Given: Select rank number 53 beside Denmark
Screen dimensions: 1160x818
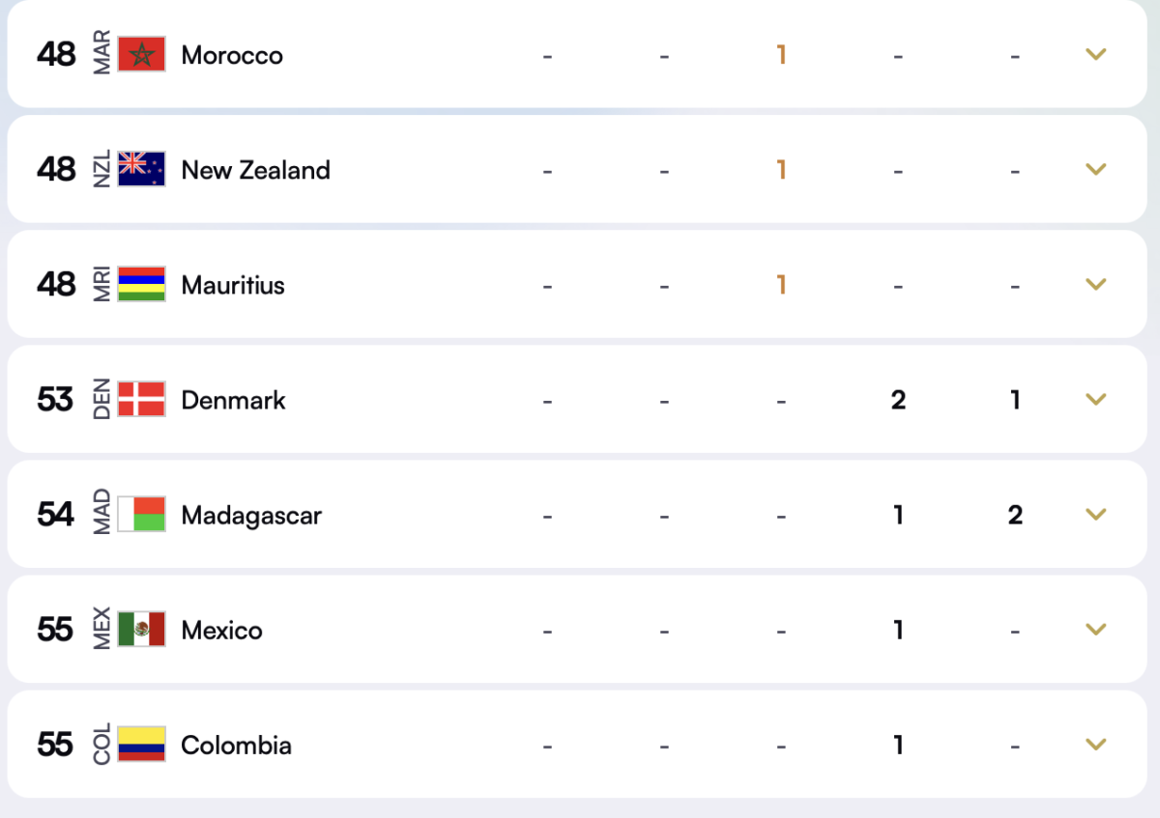Looking at the screenshot, I should point(55,399).
